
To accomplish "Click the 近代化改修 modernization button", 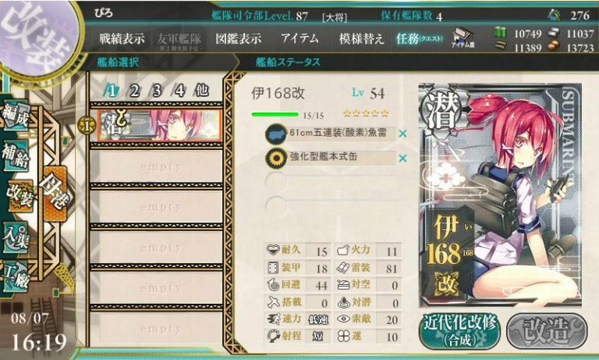I will coord(460,331).
